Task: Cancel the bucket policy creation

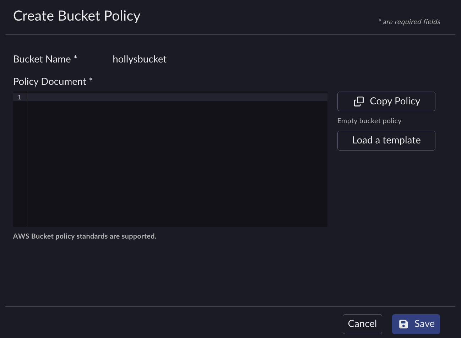Action: [x=362, y=324]
